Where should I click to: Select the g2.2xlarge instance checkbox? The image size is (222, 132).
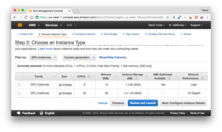click(19, 84)
